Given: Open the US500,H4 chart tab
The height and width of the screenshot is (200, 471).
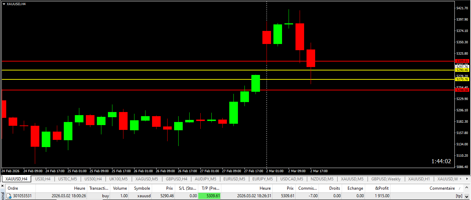Looking at the screenshot, I should coord(93,179).
